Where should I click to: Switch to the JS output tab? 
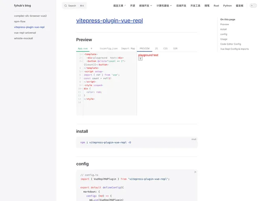[156, 48]
